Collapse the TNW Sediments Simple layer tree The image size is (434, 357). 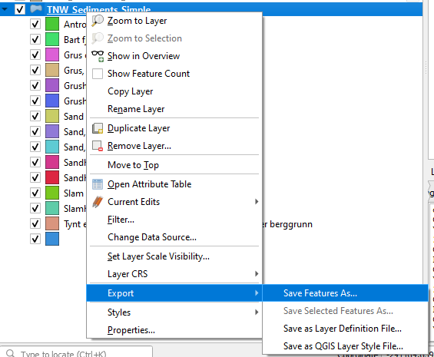tap(5, 9)
